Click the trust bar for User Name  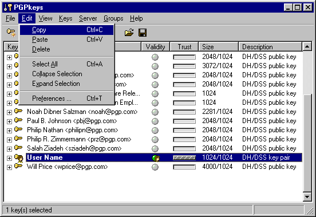tap(184, 158)
